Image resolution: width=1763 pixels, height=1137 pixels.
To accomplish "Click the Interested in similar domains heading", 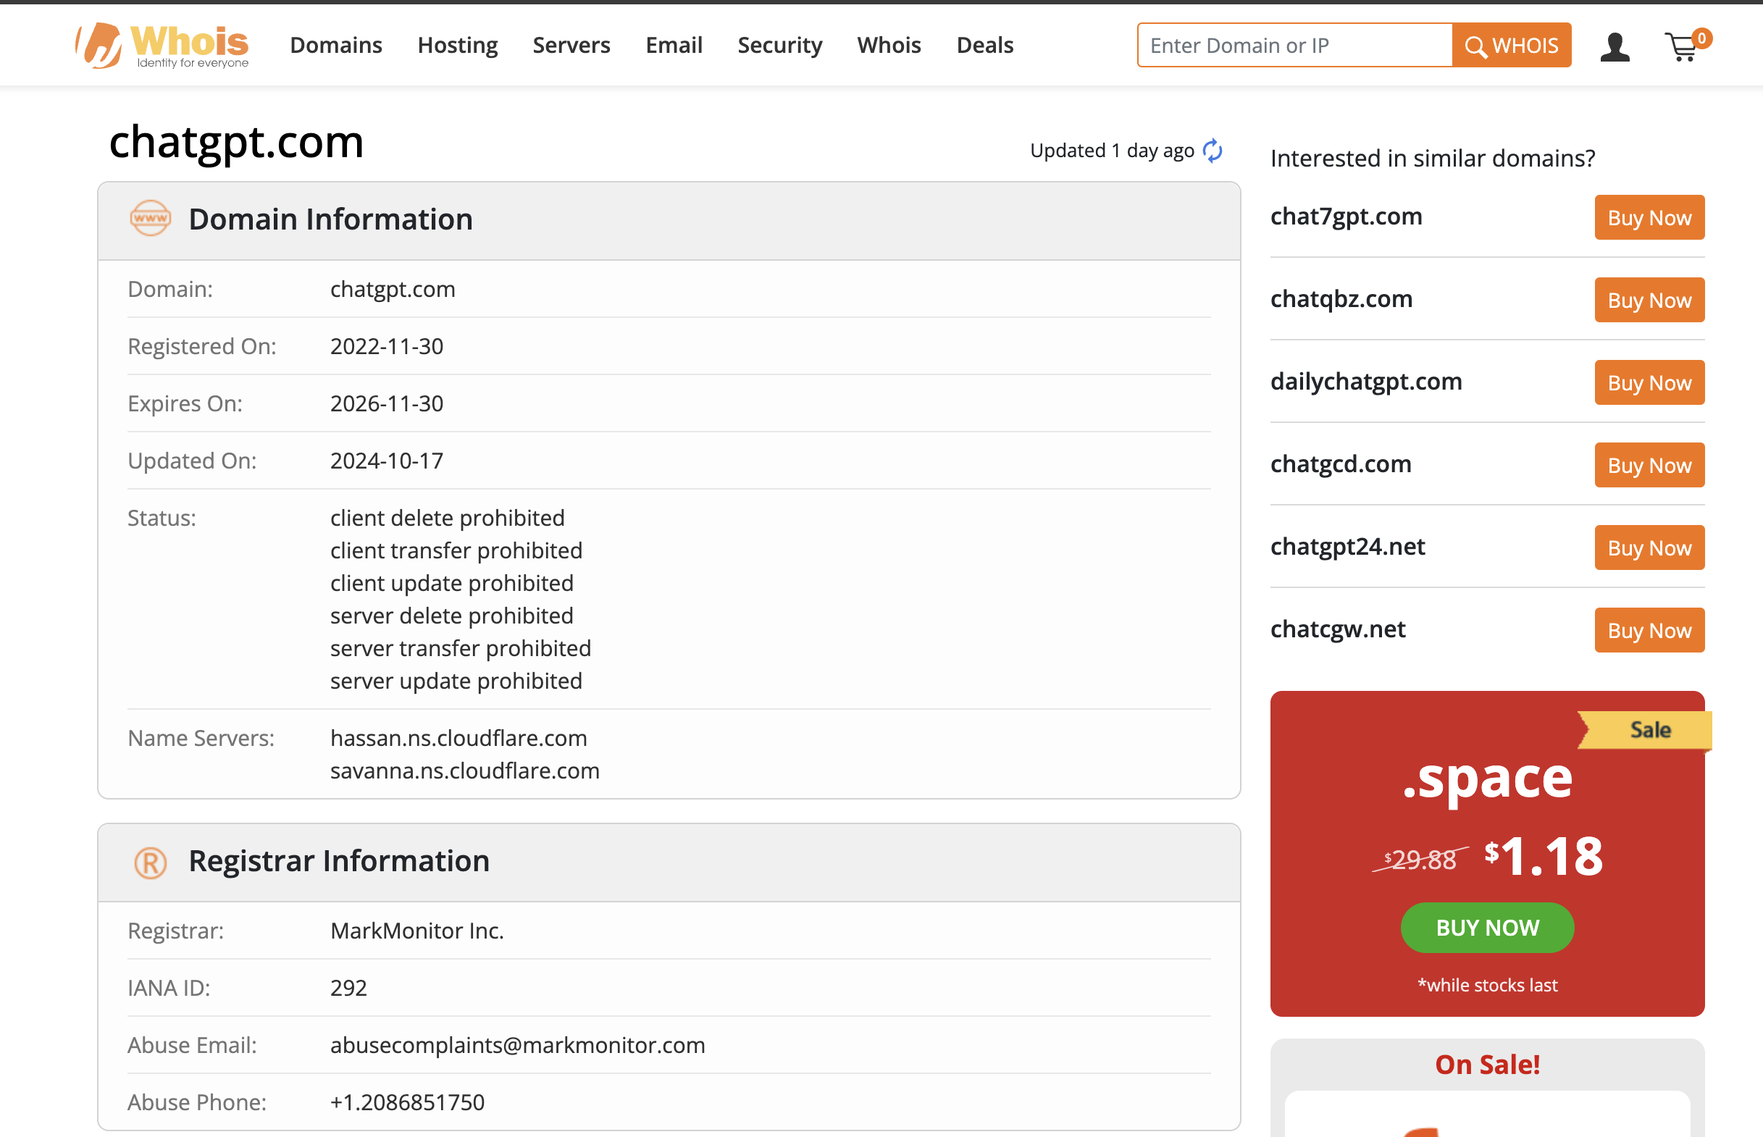I will pyautogui.click(x=1432, y=158).
